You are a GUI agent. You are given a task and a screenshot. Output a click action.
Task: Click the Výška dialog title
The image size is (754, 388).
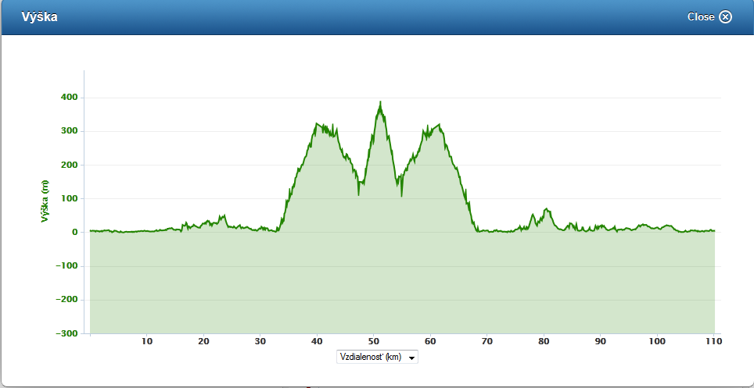38,16
